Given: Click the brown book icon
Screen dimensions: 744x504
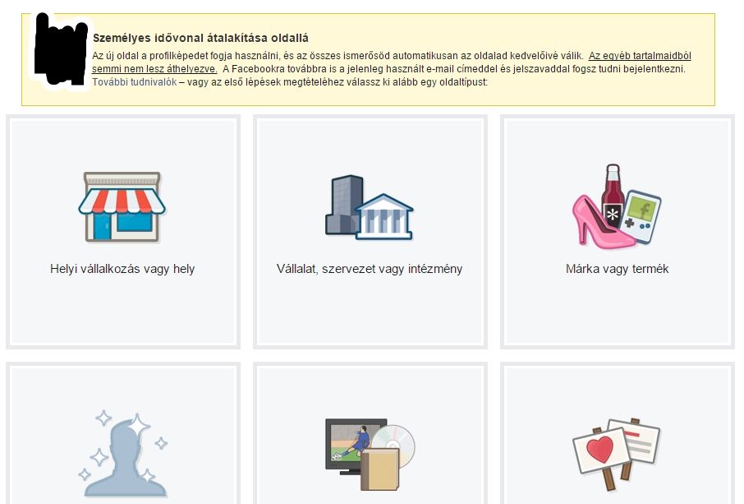Looking at the screenshot, I should (x=379, y=471).
